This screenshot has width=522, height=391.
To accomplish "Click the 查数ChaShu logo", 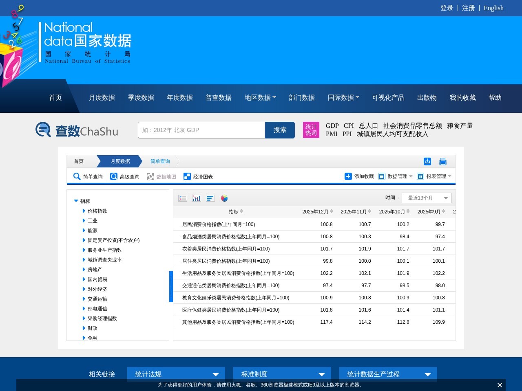I will pyautogui.click(x=77, y=130).
